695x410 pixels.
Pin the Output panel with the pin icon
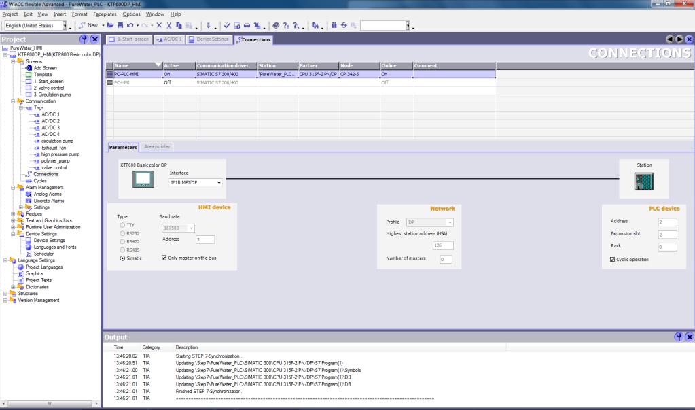click(678, 337)
